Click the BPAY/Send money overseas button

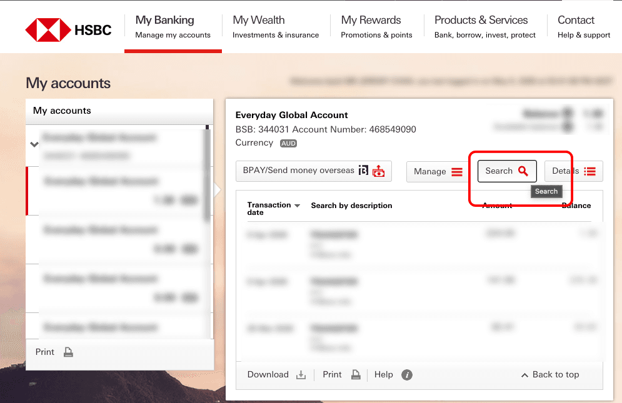tap(314, 171)
